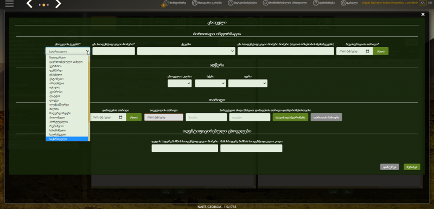Select ესპანეთი from country list
The height and width of the screenshot is (209, 434).
click(67, 75)
